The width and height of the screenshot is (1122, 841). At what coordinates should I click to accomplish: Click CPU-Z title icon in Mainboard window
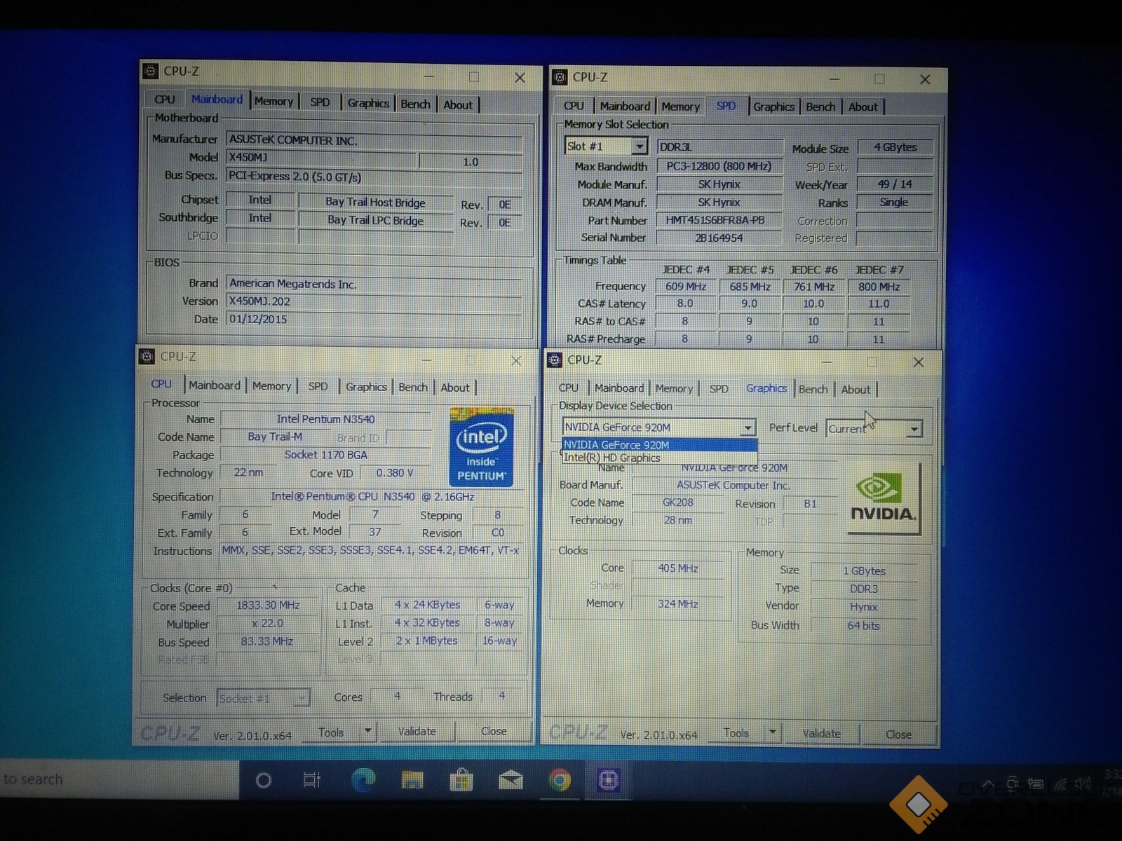click(150, 71)
